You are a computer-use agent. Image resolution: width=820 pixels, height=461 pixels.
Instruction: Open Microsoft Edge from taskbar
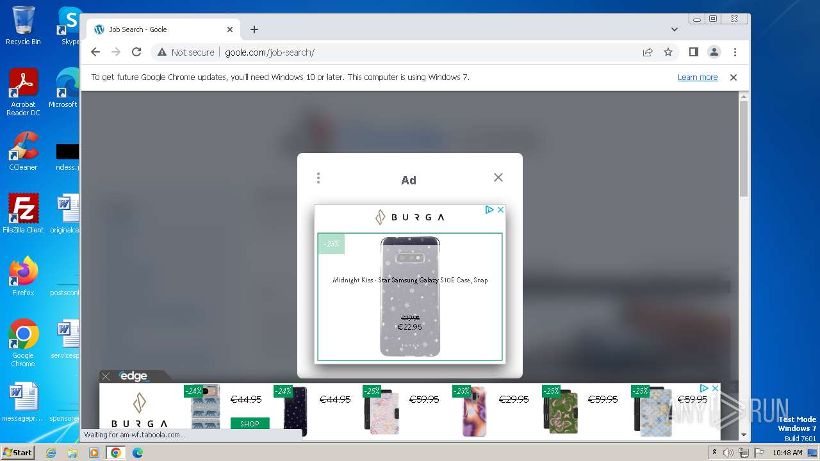coord(137,453)
